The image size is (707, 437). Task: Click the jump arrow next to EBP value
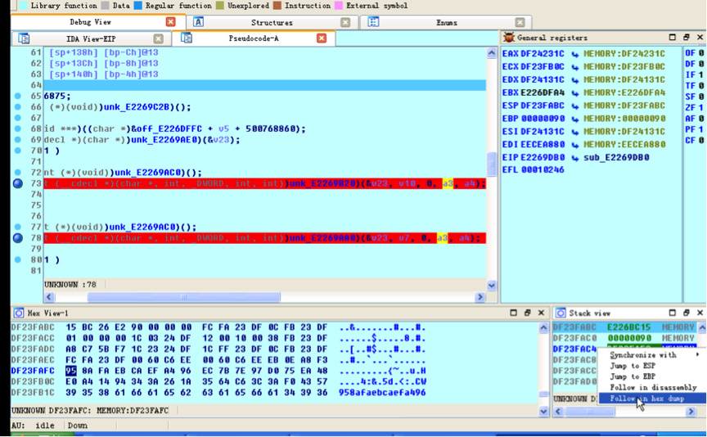tap(575, 119)
